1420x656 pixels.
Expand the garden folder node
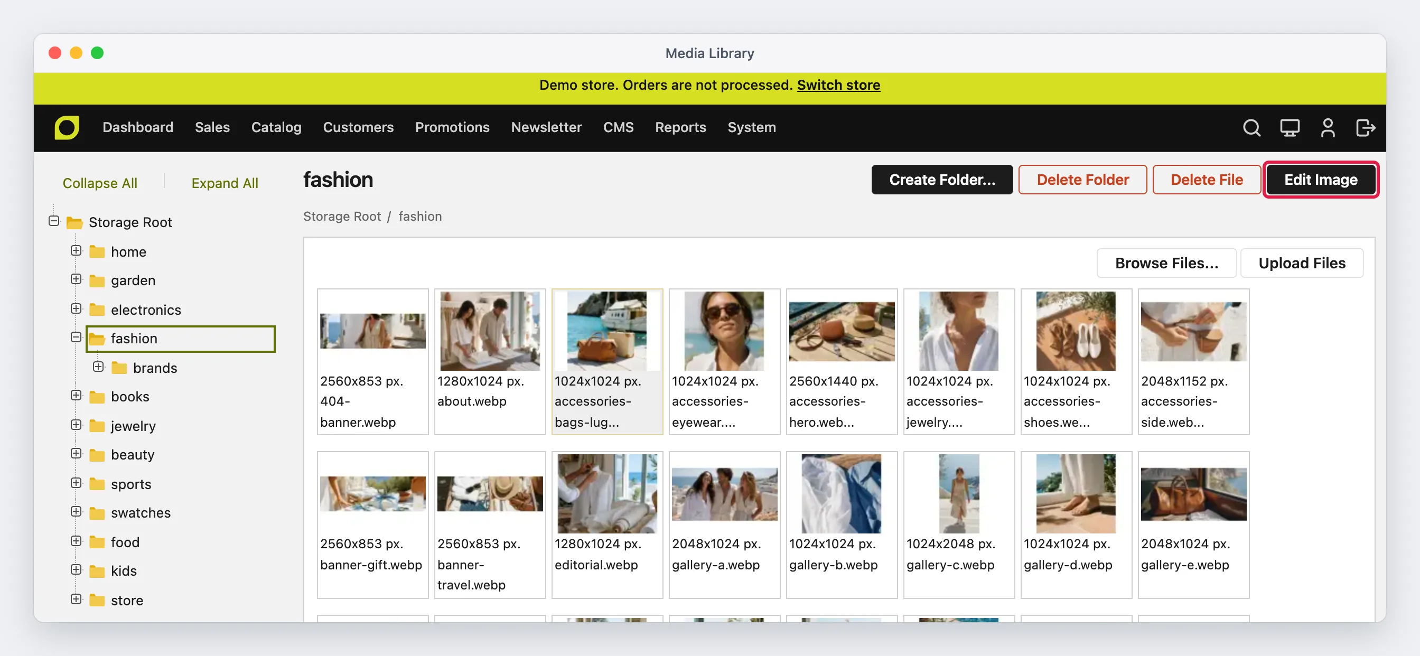click(76, 279)
